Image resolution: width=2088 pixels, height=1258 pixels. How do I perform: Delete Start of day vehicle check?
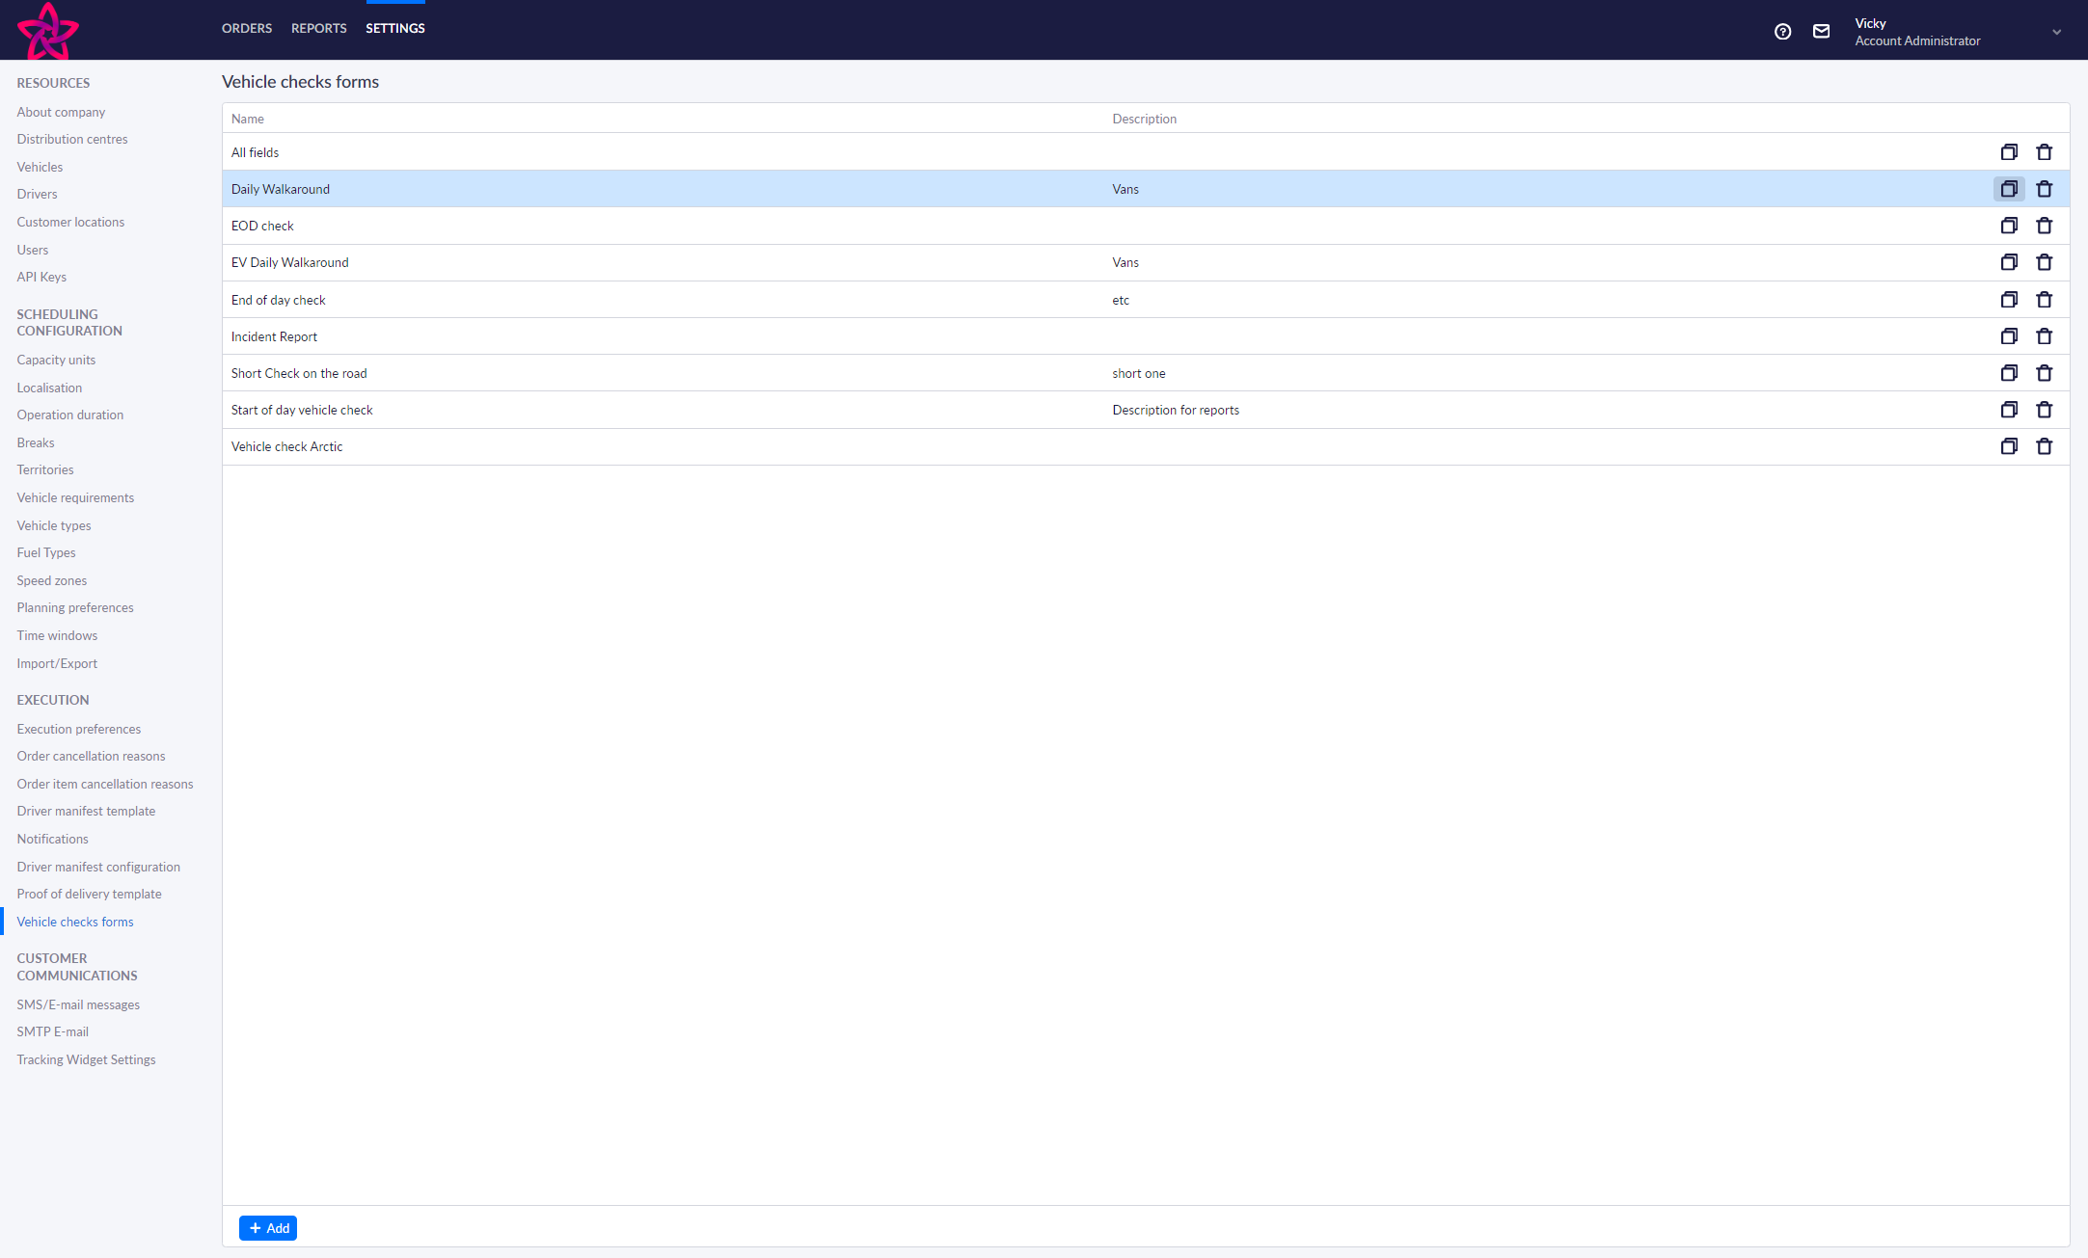coord(2044,410)
